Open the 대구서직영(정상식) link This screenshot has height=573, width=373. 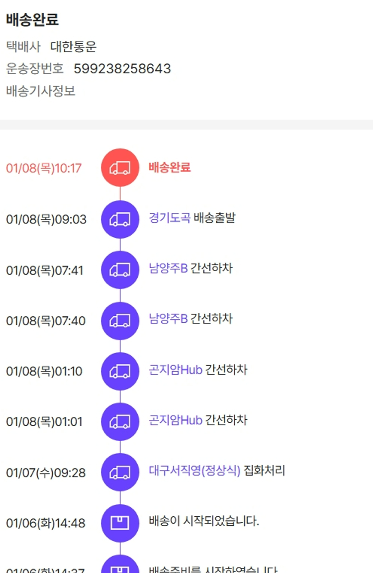194,471
